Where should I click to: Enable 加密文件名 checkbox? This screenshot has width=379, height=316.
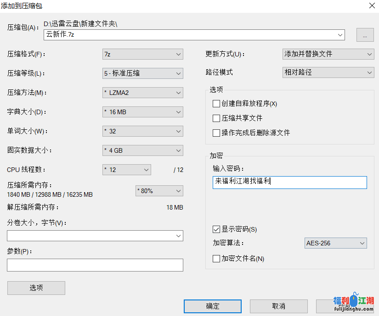pyautogui.click(x=216, y=259)
